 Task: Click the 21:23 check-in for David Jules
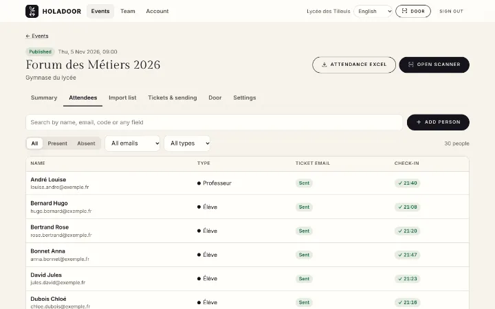coord(407,279)
